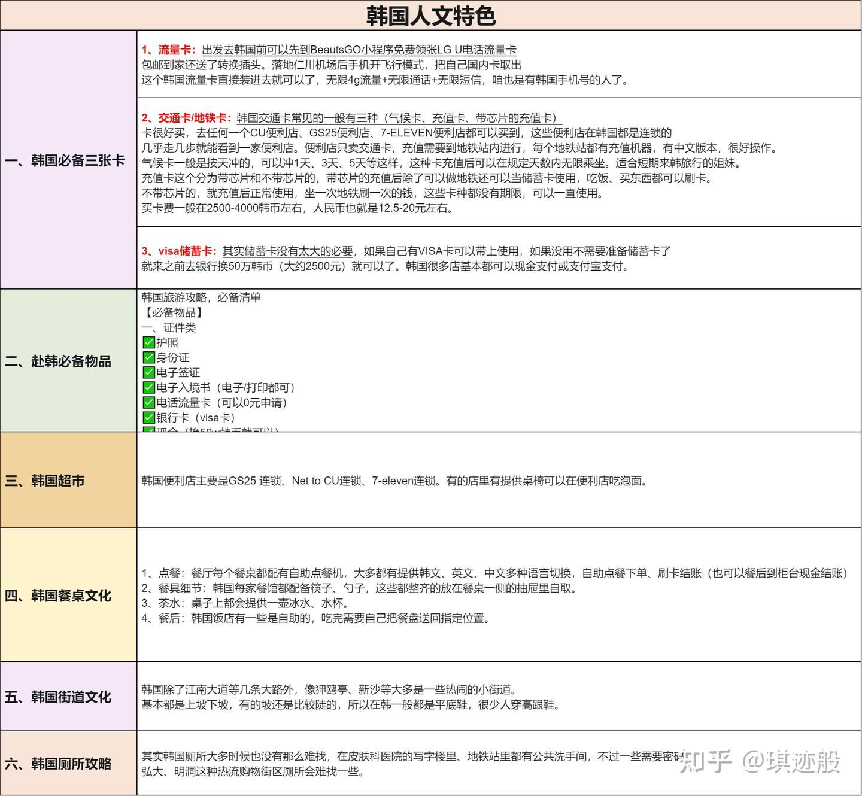Select the 韩国便利店主要是GS25 连锁 sentence
Viewport: 862px width, 796px height.
pyautogui.click(x=395, y=481)
